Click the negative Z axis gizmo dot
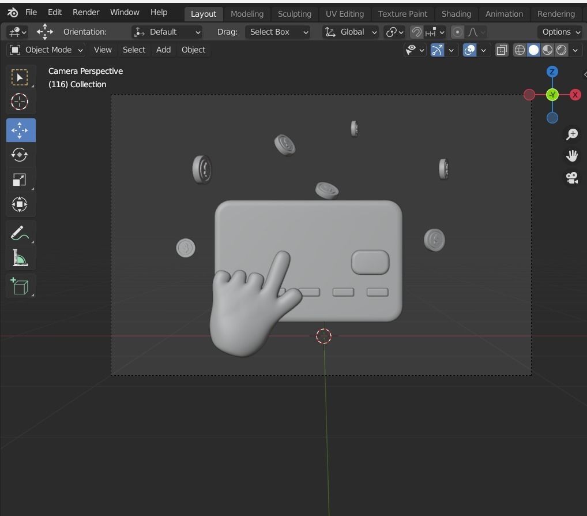 (x=552, y=118)
